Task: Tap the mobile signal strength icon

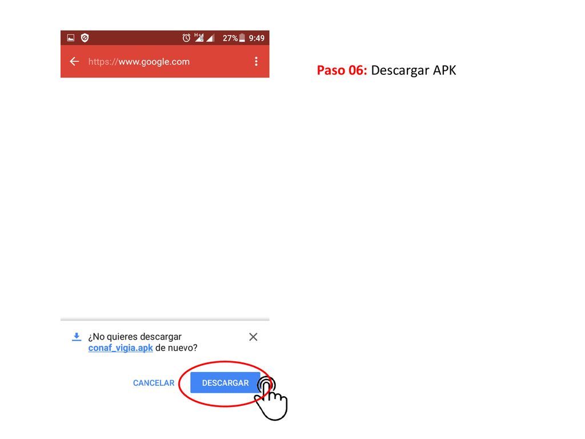Action: point(210,38)
